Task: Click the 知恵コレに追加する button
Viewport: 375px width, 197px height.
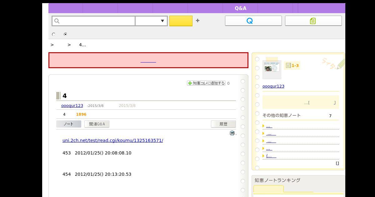Action: pos(206,83)
